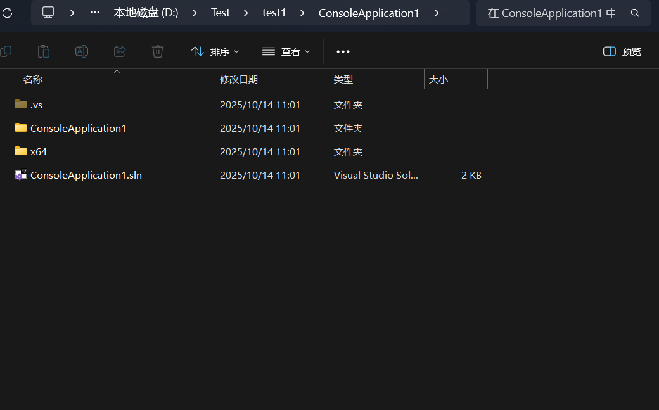Open the 排序 (Sort) dropdown
Screen dimensions: 659x410
coord(215,51)
